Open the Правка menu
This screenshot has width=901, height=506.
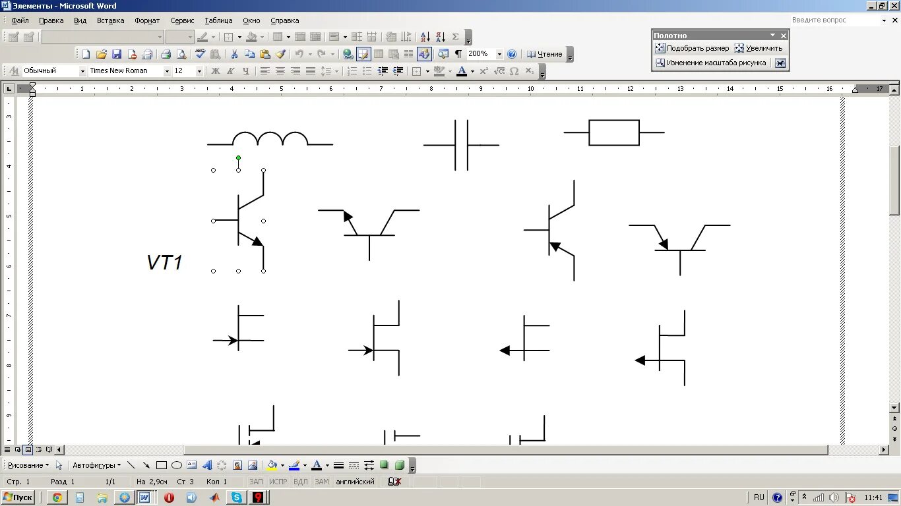[51, 20]
